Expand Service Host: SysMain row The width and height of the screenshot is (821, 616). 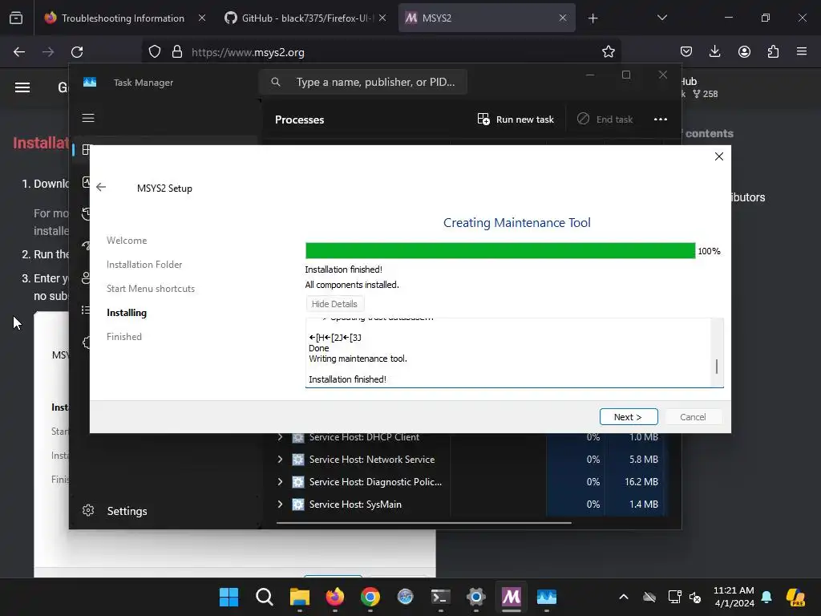280,505
